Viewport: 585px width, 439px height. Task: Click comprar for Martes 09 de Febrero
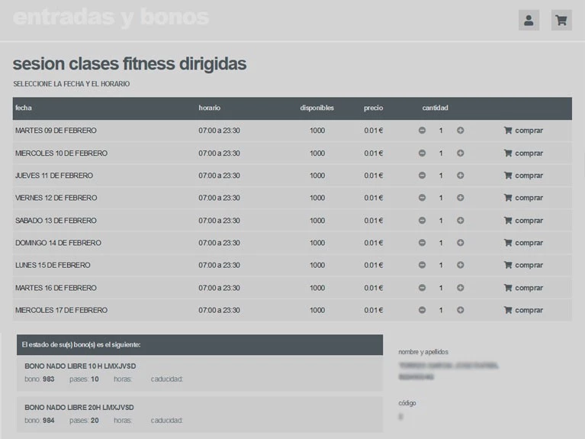pyautogui.click(x=523, y=131)
